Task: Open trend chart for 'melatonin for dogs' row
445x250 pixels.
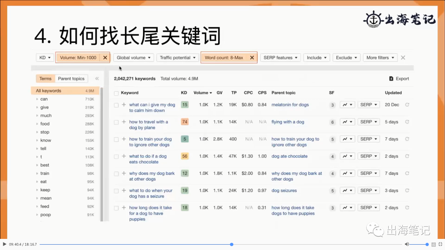Action: point(347,104)
